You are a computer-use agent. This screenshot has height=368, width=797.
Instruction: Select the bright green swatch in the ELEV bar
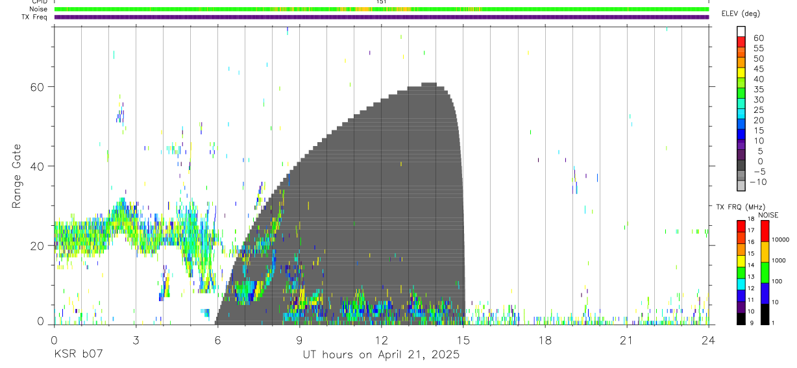741,93
